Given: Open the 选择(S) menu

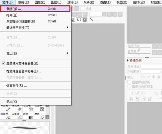Looking at the screenshot, I should pyautogui.click(x=73, y=2).
